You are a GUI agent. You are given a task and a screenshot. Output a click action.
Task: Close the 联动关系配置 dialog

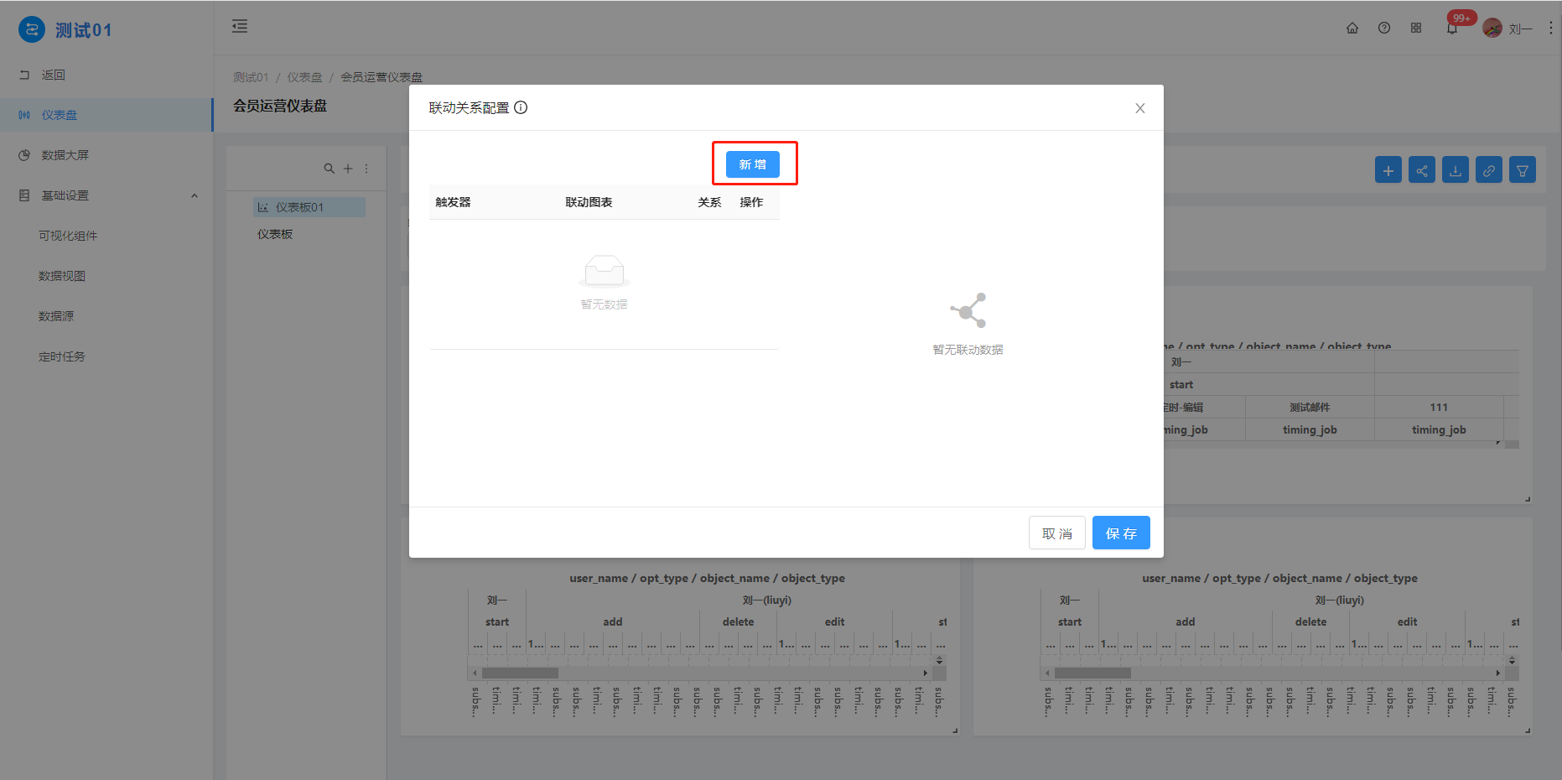point(1139,108)
